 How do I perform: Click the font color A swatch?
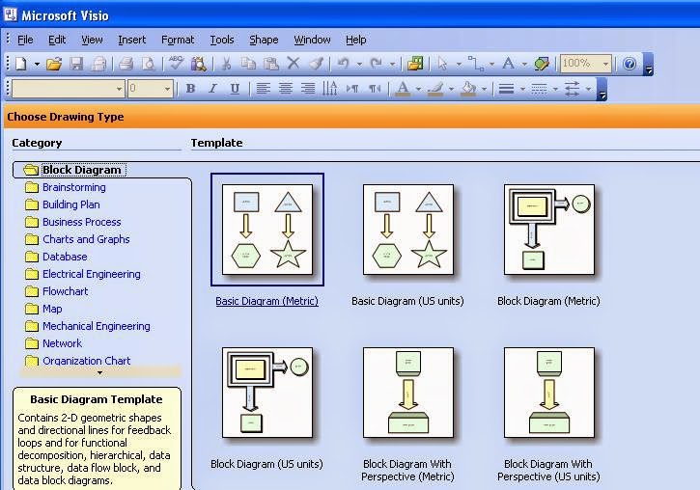[403, 89]
